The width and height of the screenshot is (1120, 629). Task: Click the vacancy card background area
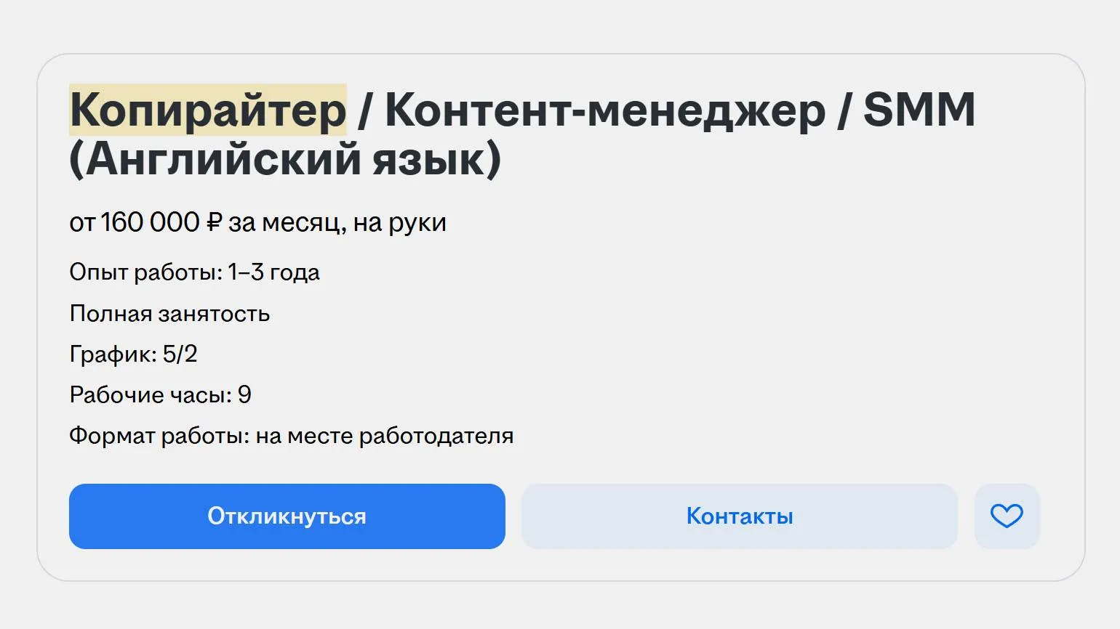click(800, 327)
